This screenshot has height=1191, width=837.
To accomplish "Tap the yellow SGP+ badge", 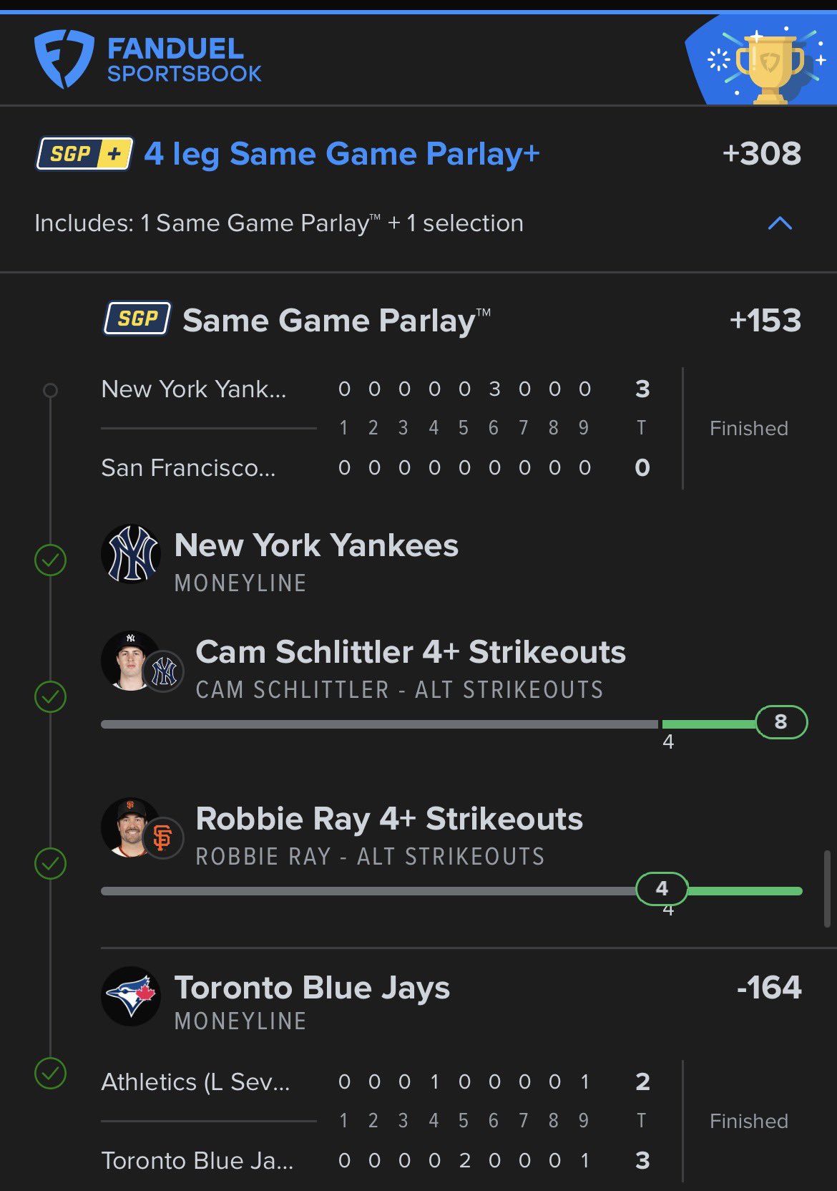I will tap(84, 153).
